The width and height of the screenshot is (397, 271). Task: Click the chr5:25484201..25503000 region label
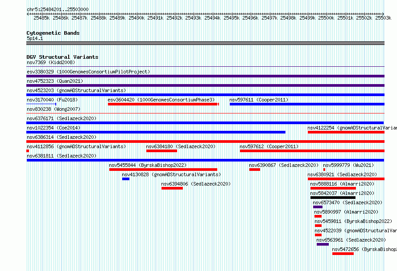pos(58,9)
